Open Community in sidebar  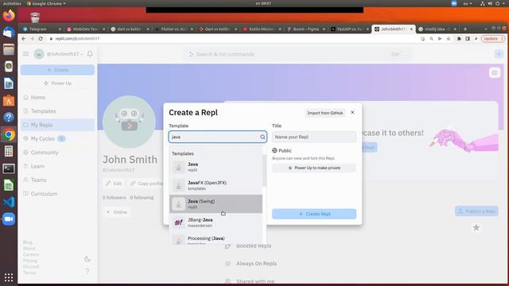57,153
